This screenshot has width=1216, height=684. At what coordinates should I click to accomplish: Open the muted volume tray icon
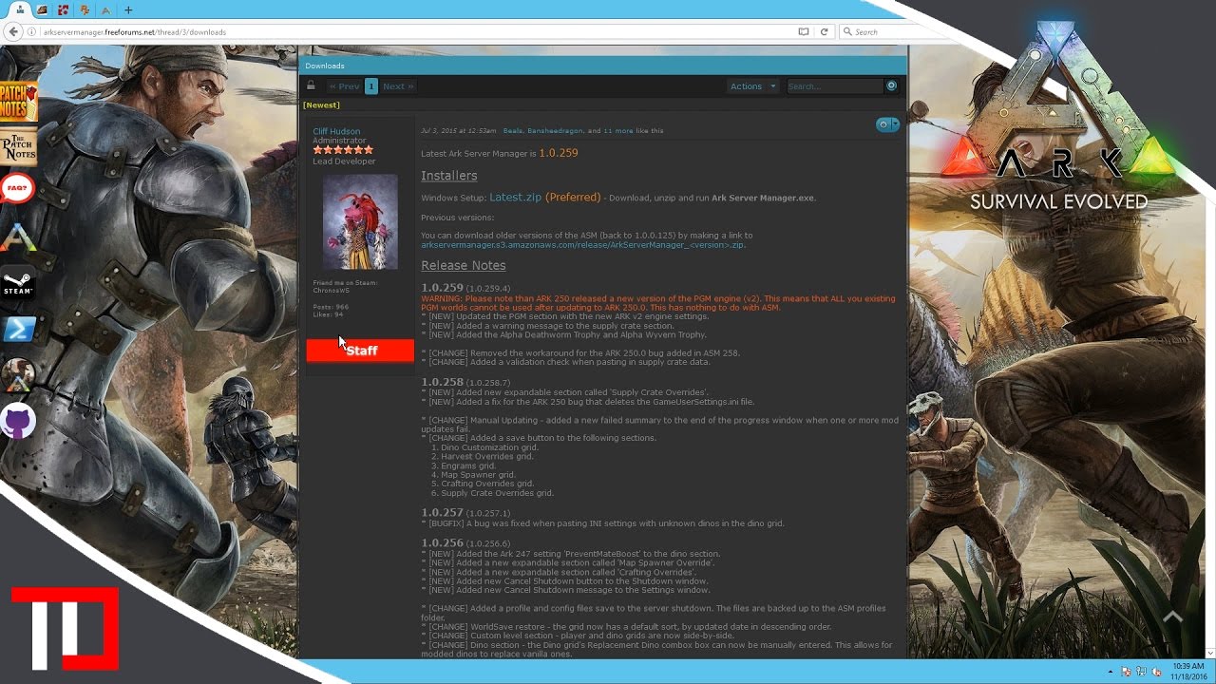click(x=1154, y=672)
